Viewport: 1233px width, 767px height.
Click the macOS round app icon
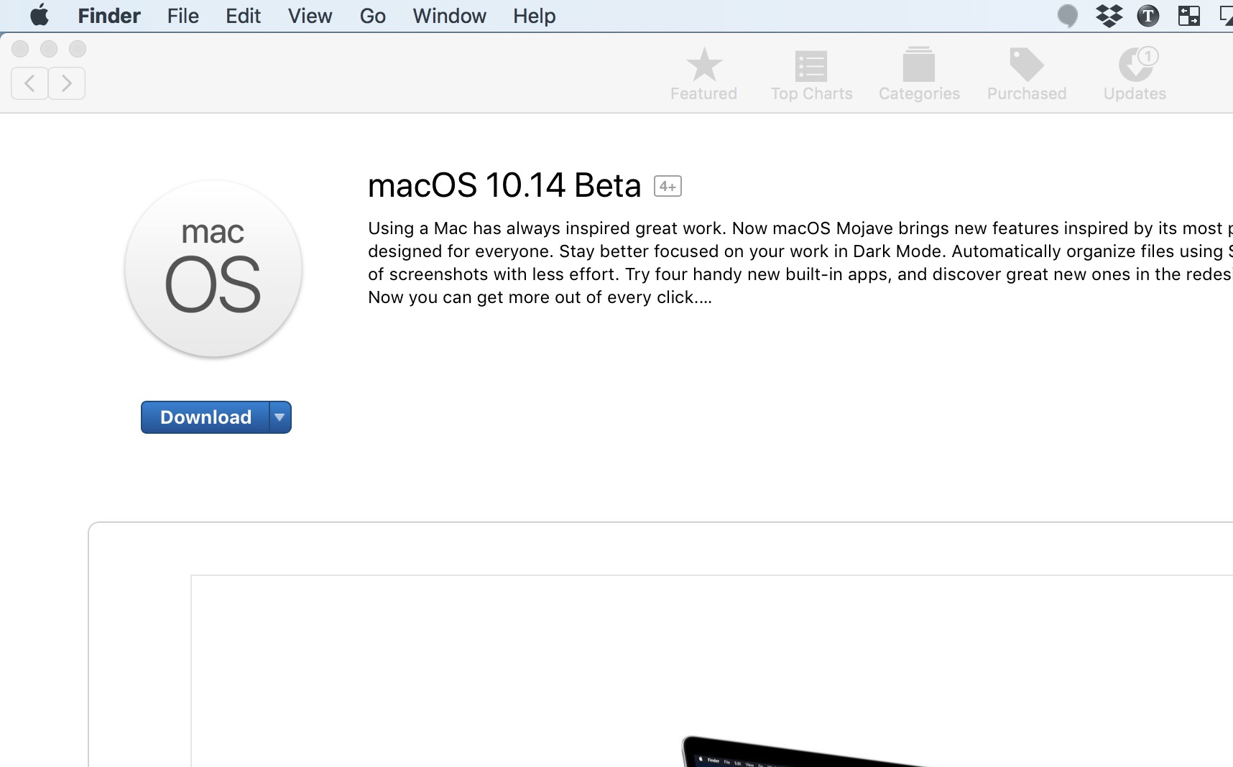pyautogui.click(x=213, y=269)
